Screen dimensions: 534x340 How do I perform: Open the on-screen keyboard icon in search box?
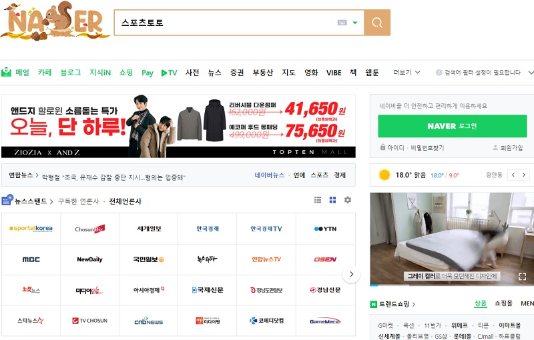pyautogui.click(x=342, y=23)
